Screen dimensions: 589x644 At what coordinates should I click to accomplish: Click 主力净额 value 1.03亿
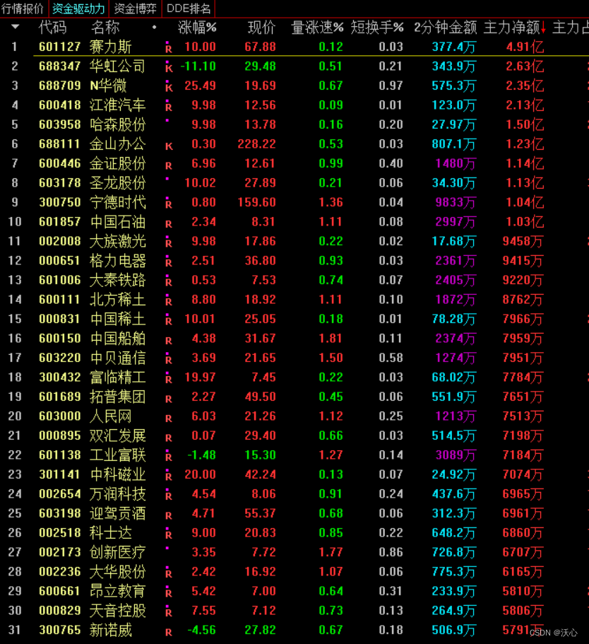(x=525, y=222)
